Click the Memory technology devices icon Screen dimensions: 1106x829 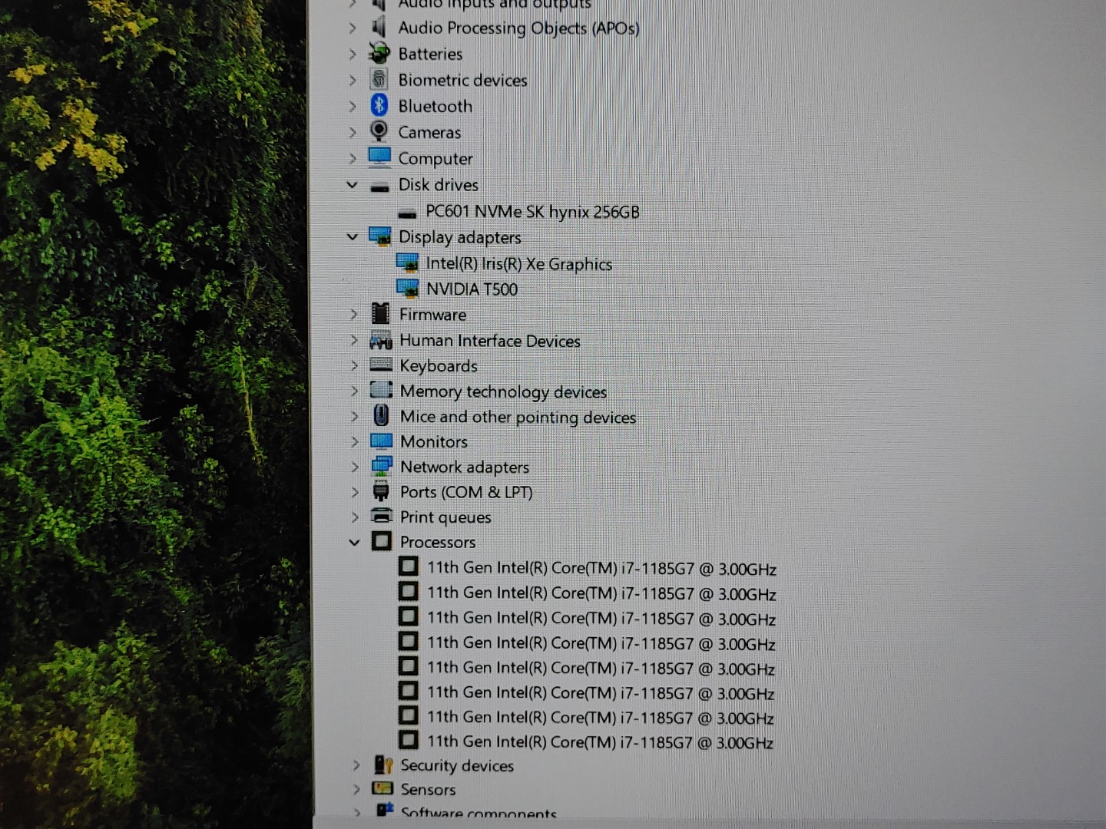(x=381, y=390)
